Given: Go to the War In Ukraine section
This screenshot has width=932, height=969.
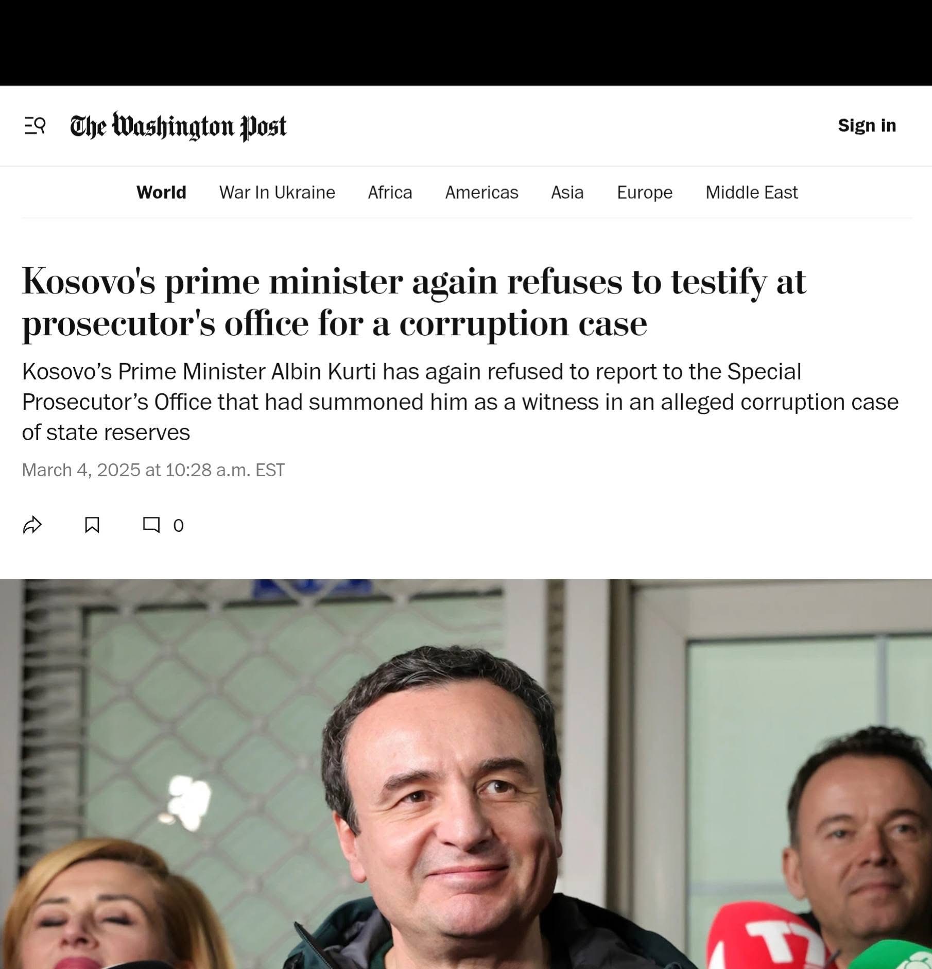Looking at the screenshot, I should click(277, 192).
